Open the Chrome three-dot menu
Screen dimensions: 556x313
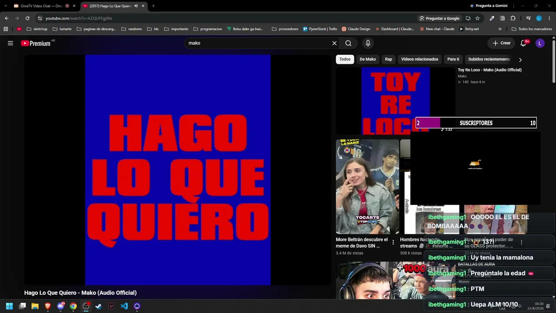(549, 18)
